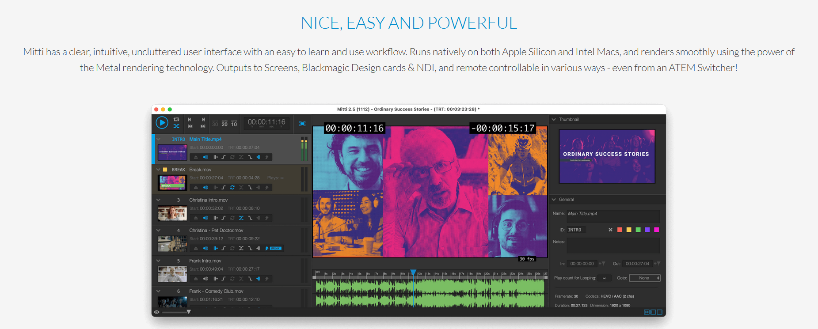
Task: Mute audio on Christina Intro.mov cue
Action: (205, 218)
